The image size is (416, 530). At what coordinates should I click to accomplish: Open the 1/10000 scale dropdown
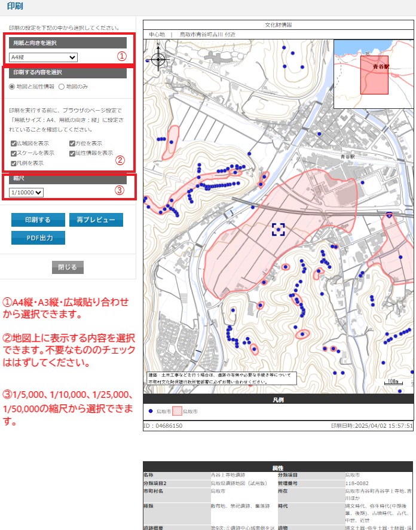point(26,192)
